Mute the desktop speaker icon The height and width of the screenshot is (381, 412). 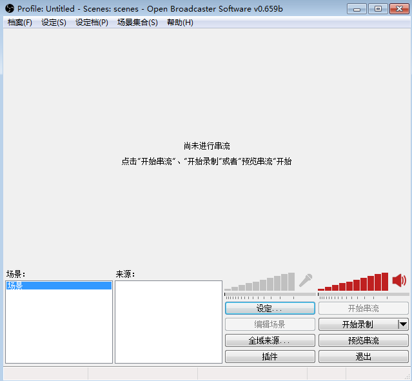tap(399, 280)
